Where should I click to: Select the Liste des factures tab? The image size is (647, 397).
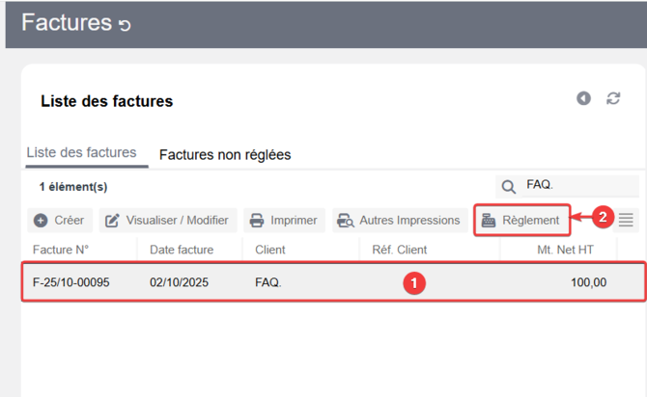[x=81, y=152]
